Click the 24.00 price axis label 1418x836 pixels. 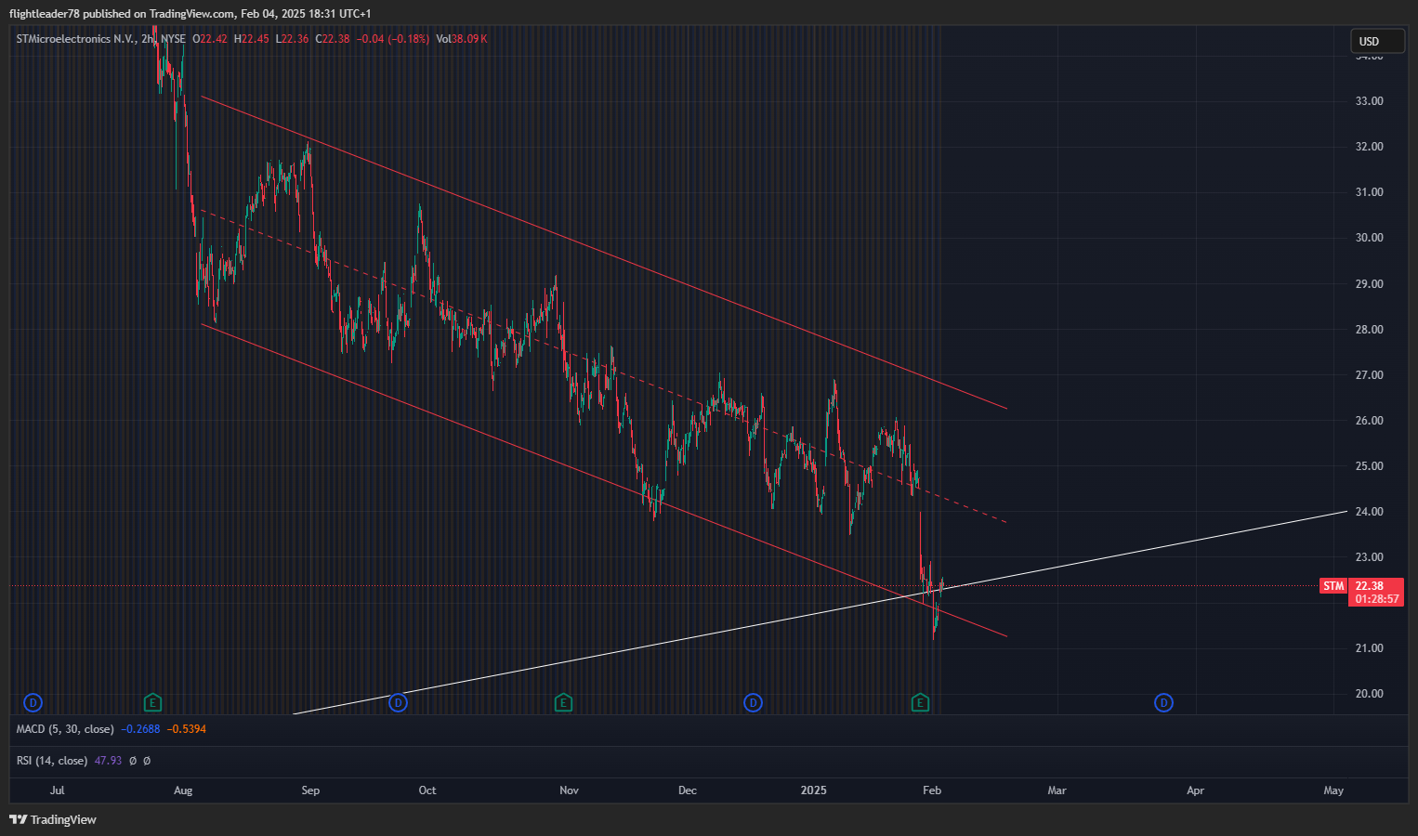1370,512
